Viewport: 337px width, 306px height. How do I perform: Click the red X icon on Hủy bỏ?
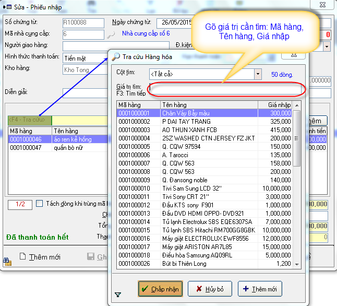click(199, 289)
